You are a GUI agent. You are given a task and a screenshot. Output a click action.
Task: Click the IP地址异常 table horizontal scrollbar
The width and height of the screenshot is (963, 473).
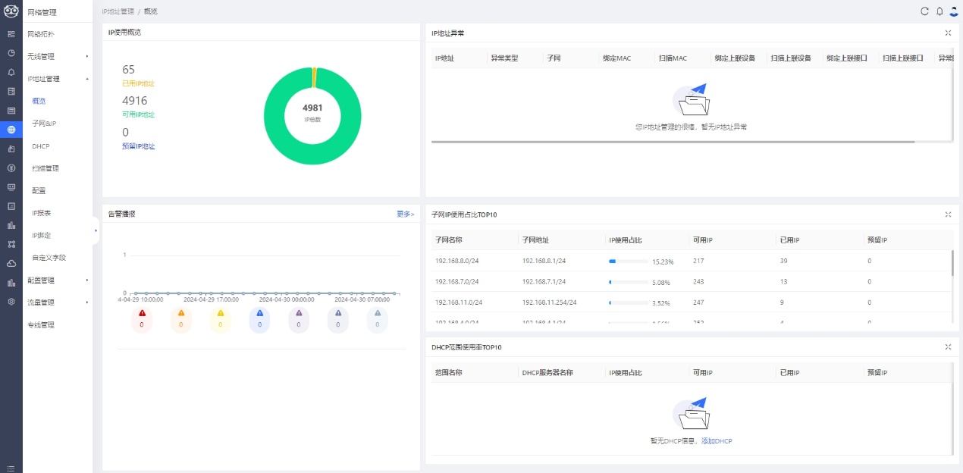[673, 142]
